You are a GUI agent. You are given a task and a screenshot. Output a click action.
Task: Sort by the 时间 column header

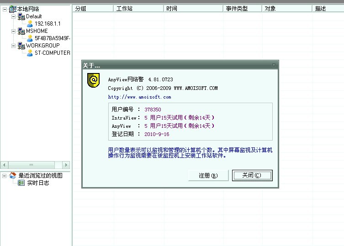click(193, 9)
